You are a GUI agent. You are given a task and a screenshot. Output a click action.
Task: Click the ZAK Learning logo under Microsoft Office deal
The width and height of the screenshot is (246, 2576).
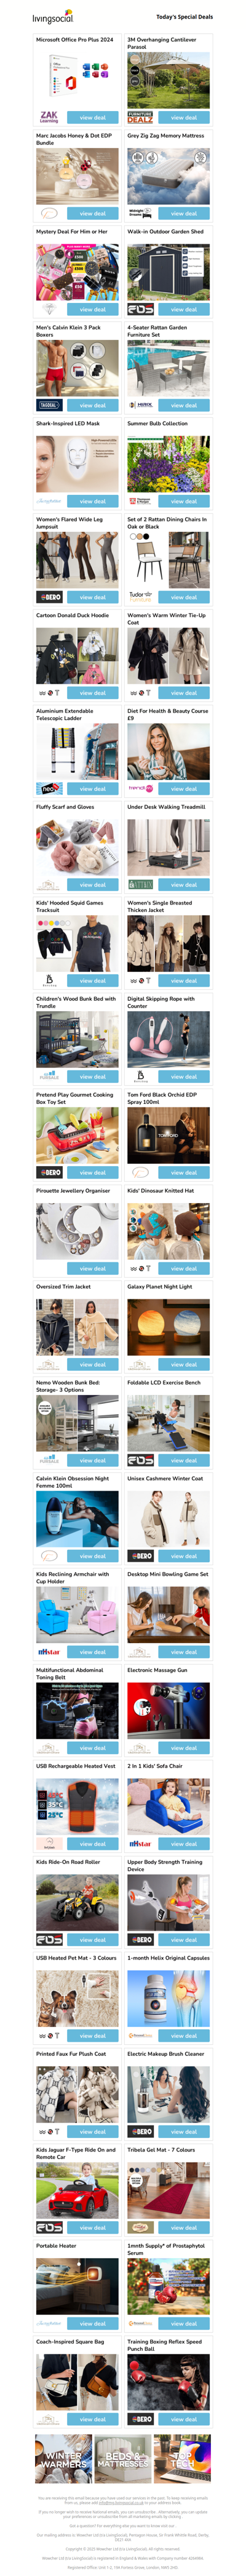tap(49, 117)
